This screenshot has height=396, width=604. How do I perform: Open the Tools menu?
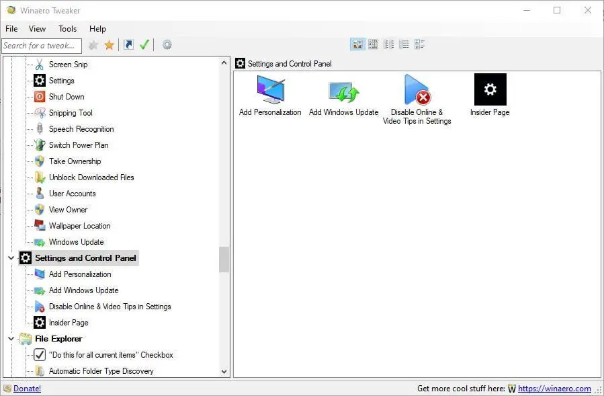[67, 29]
